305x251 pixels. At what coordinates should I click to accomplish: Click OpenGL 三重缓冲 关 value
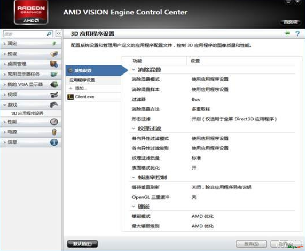coord(194,197)
